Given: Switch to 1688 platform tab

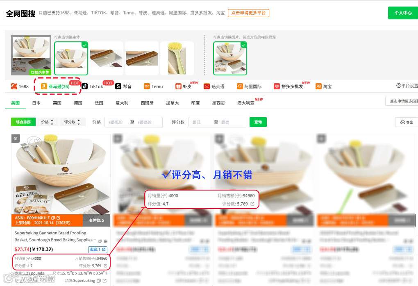Looking at the screenshot, I should 20,86.
